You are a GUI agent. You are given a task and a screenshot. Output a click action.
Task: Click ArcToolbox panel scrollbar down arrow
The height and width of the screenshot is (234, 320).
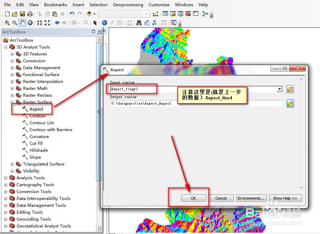pos(99,228)
